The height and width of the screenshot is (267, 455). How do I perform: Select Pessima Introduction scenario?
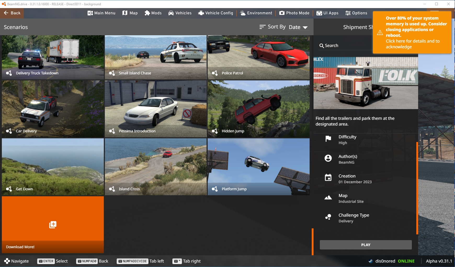pyautogui.click(x=156, y=109)
